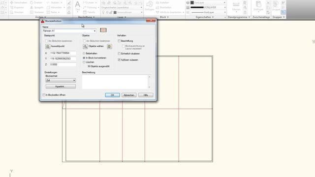
Task: Click the OK button
Action: 112,95
